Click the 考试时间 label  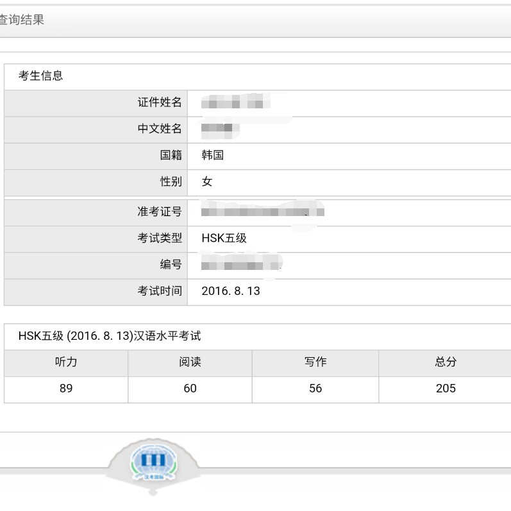(160, 290)
